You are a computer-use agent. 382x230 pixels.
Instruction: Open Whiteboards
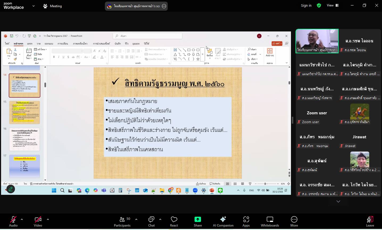tap(270, 221)
